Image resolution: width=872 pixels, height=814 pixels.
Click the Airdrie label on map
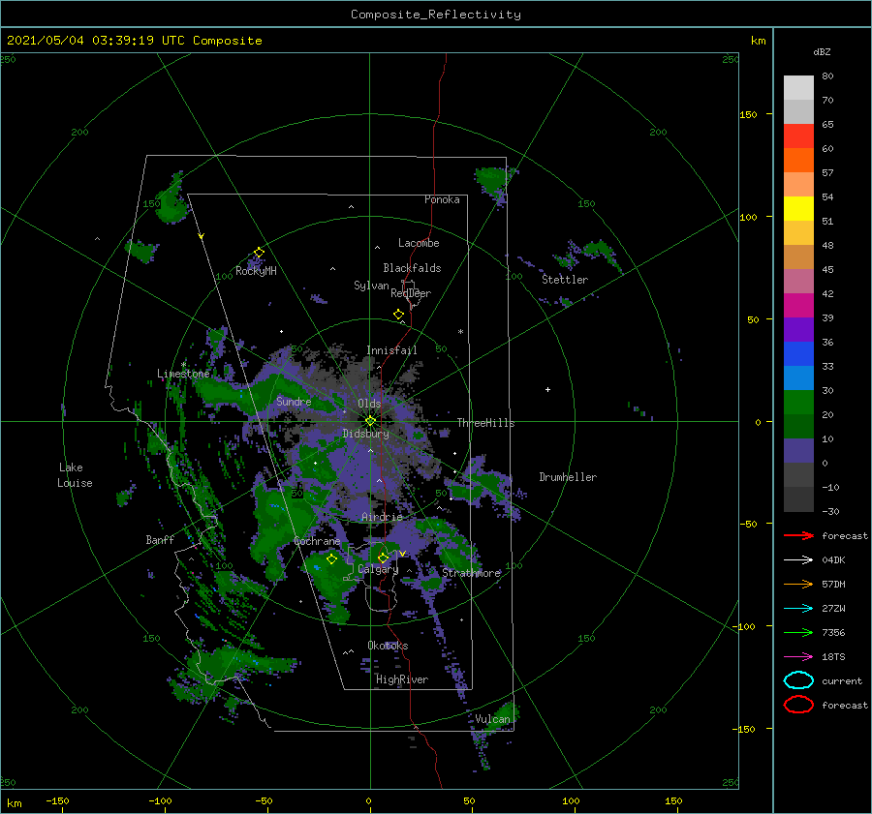coord(382,517)
